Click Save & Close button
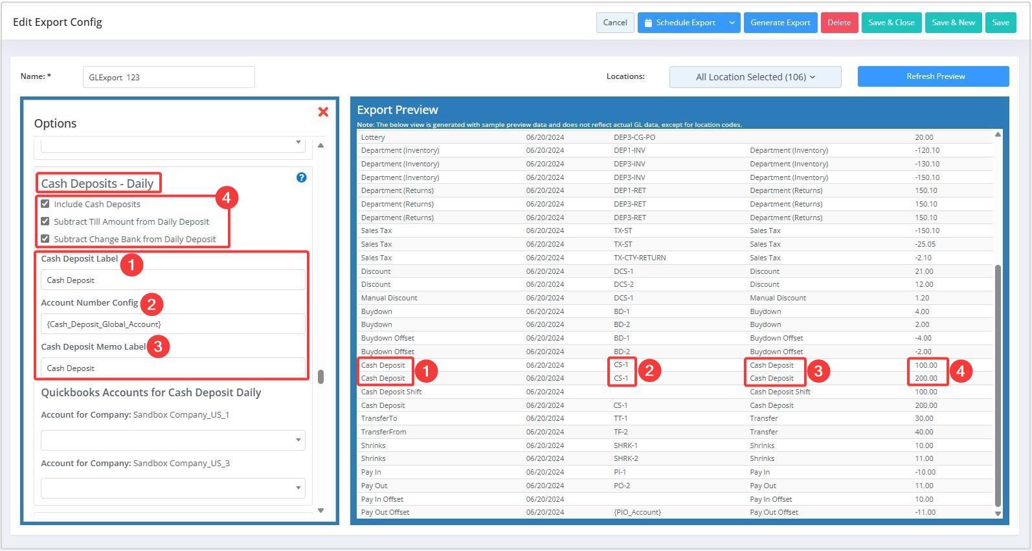1032x551 pixels. click(x=891, y=23)
